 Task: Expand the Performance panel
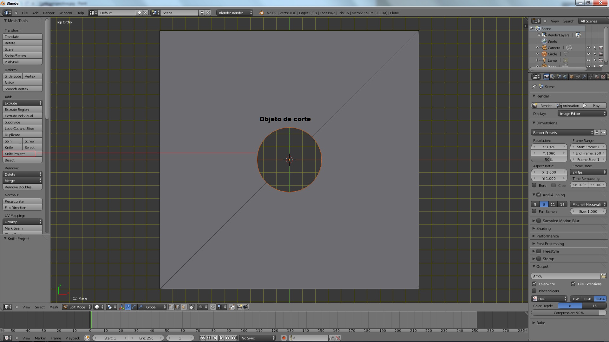(x=547, y=236)
